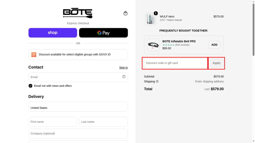The height and width of the screenshot is (143, 255).
Task: Click the FREQUENTLY BOUGHT TOGETHER heading
Action: click(184, 31)
